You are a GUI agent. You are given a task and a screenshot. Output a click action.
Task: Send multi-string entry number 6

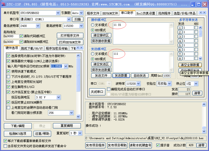tap(180, 50)
